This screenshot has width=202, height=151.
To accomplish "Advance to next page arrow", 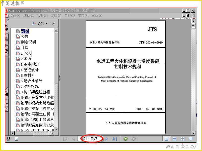I will pyautogui.click(x=107, y=139).
